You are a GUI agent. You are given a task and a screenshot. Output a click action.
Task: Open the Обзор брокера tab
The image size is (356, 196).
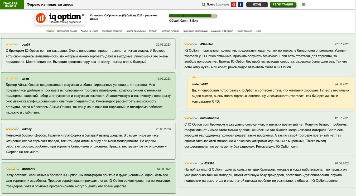coord(244,31)
